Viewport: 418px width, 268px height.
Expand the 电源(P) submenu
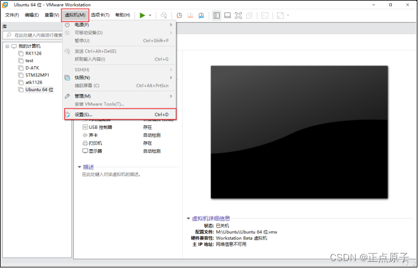click(x=119, y=25)
